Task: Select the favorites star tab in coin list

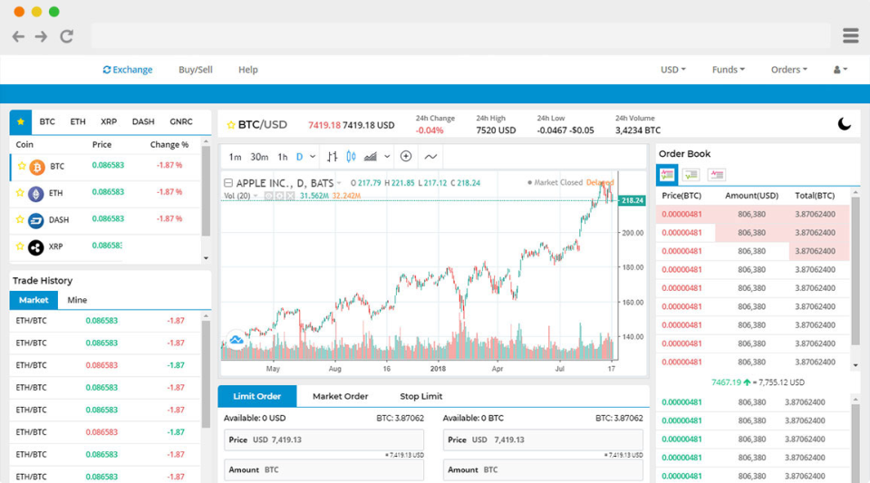Action: click(x=21, y=121)
